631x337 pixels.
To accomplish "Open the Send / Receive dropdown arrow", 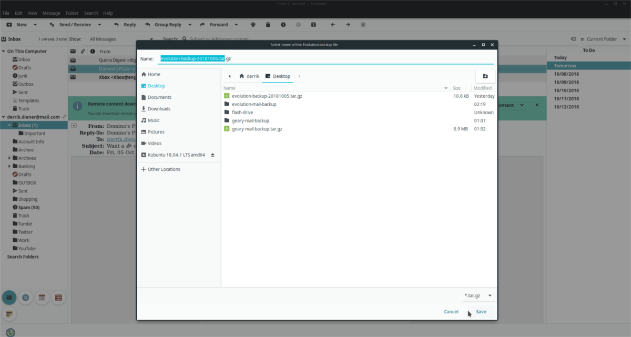I will pyautogui.click(x=99, y=25).
